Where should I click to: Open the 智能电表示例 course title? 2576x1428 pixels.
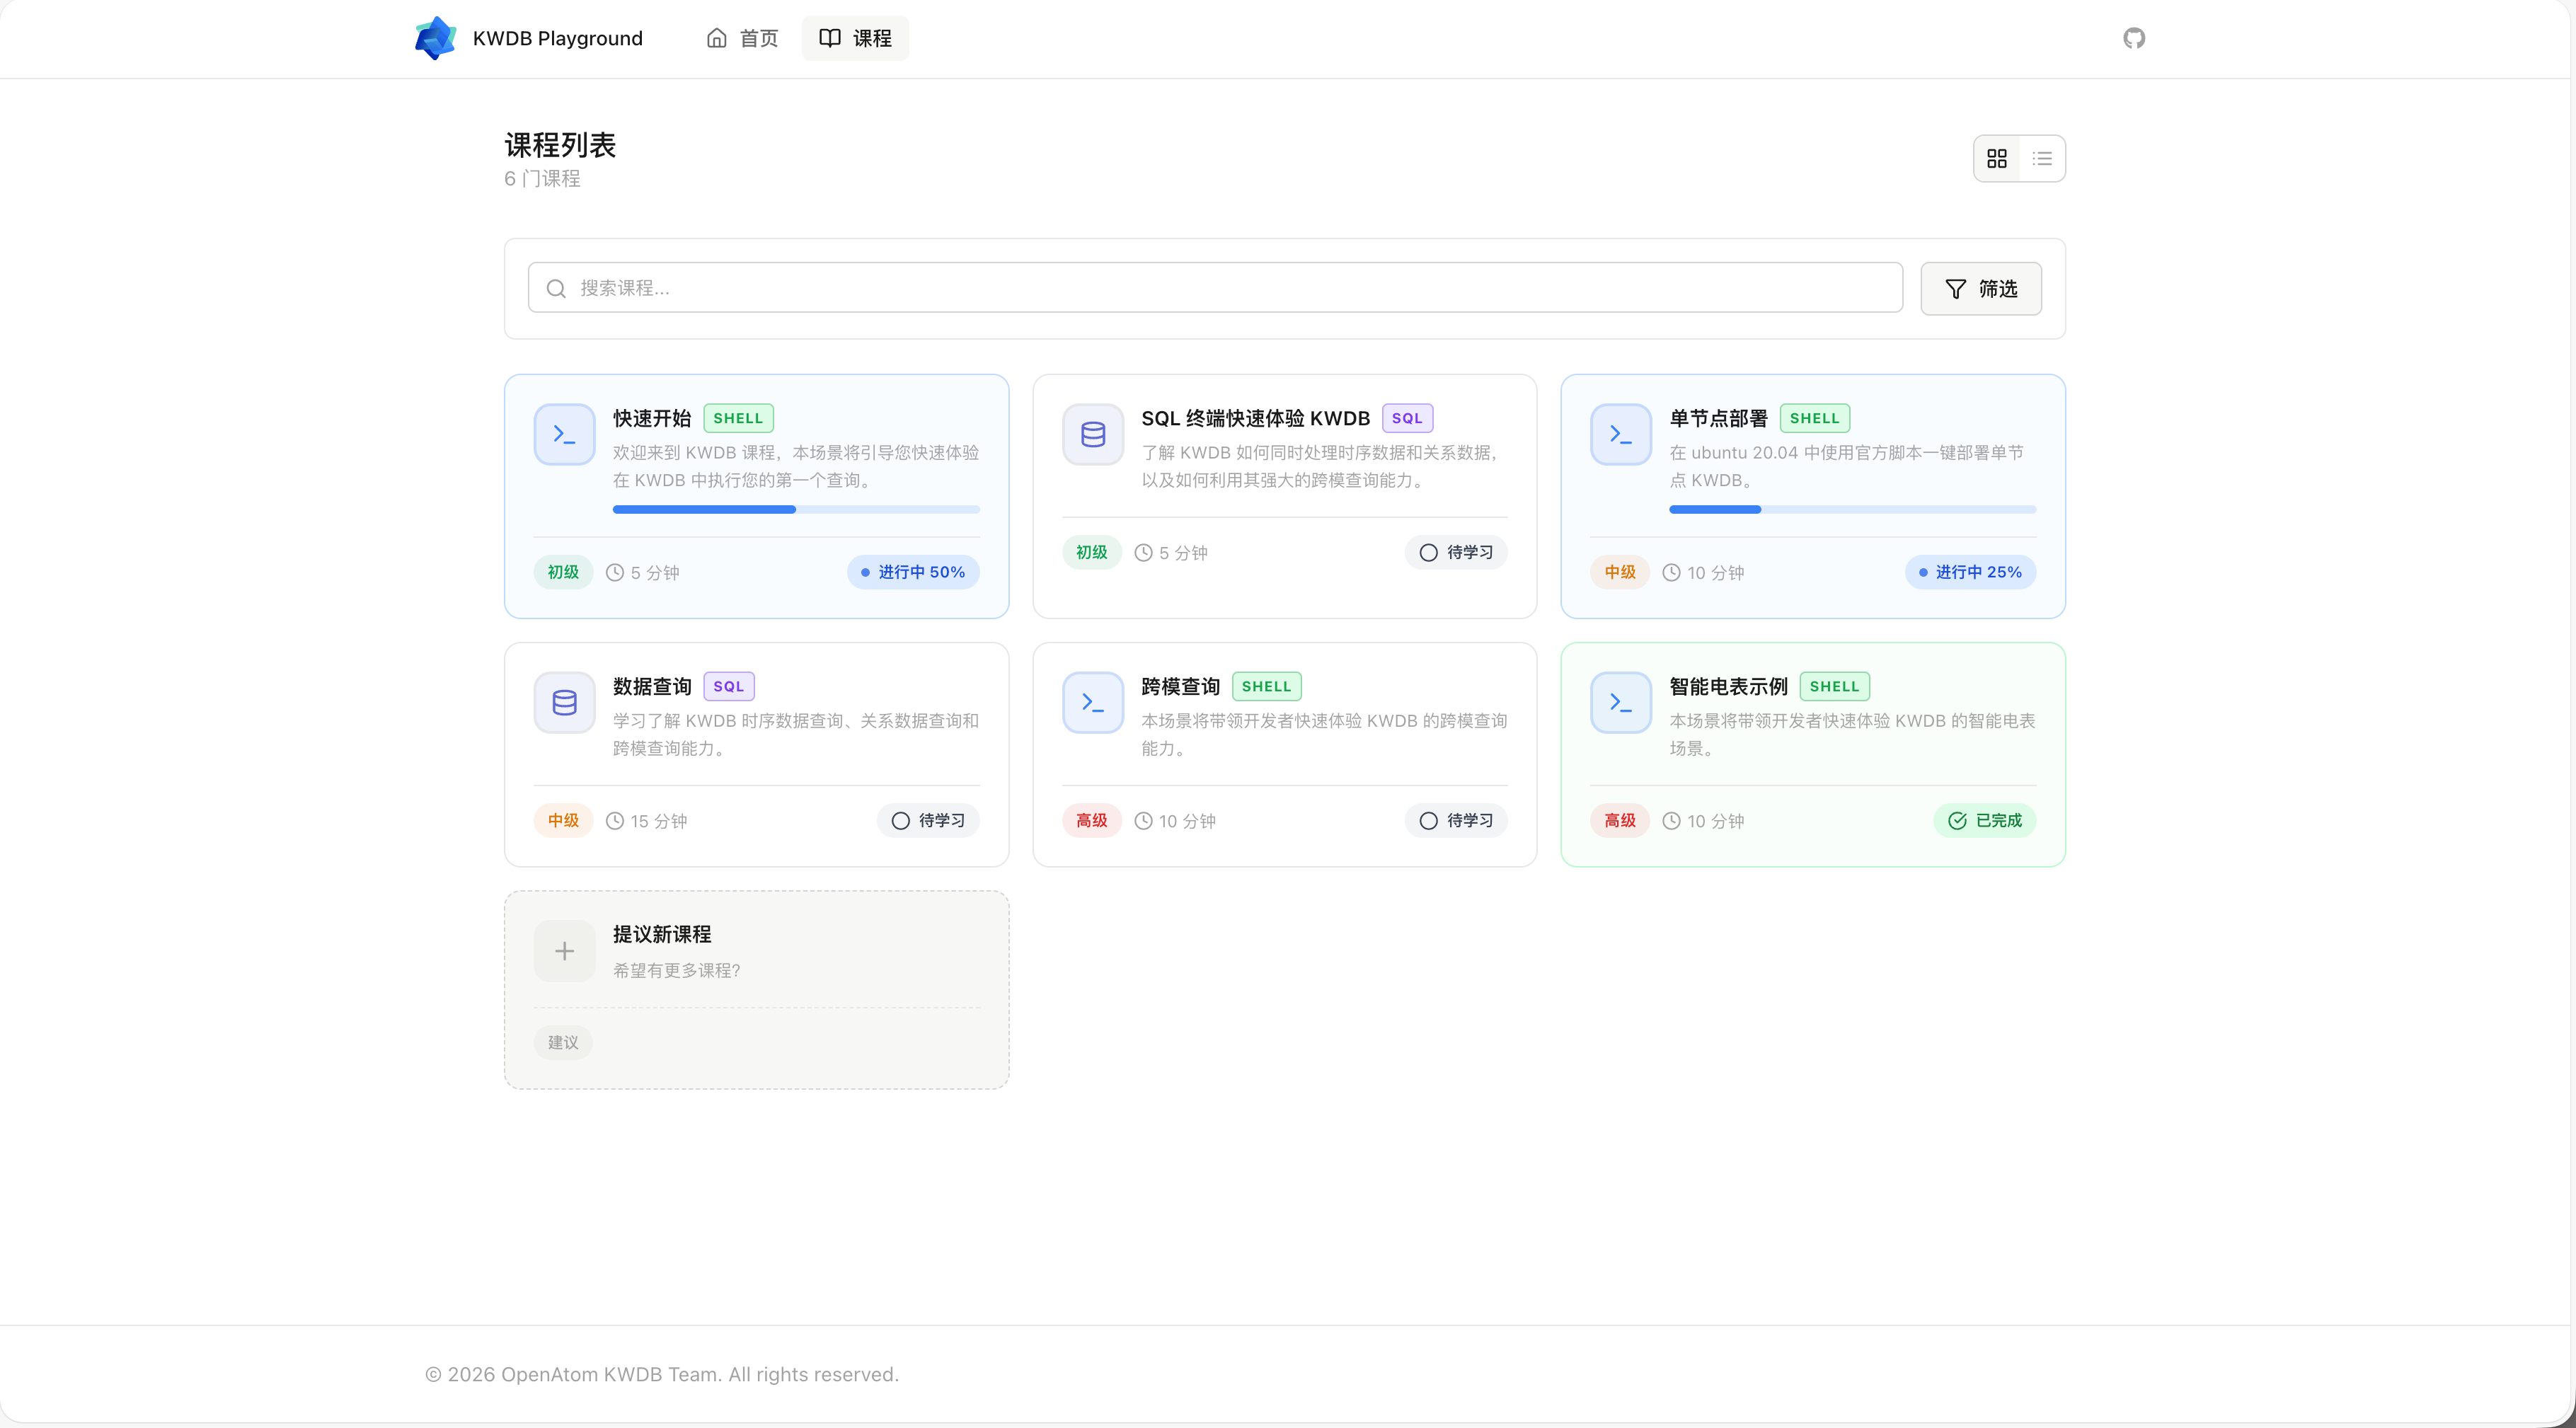(1728, 686)
